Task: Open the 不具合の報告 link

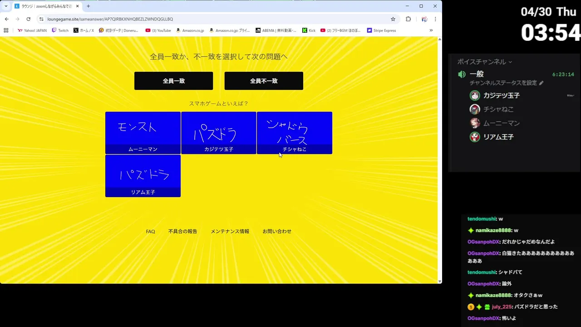Action: coord(182,232)
